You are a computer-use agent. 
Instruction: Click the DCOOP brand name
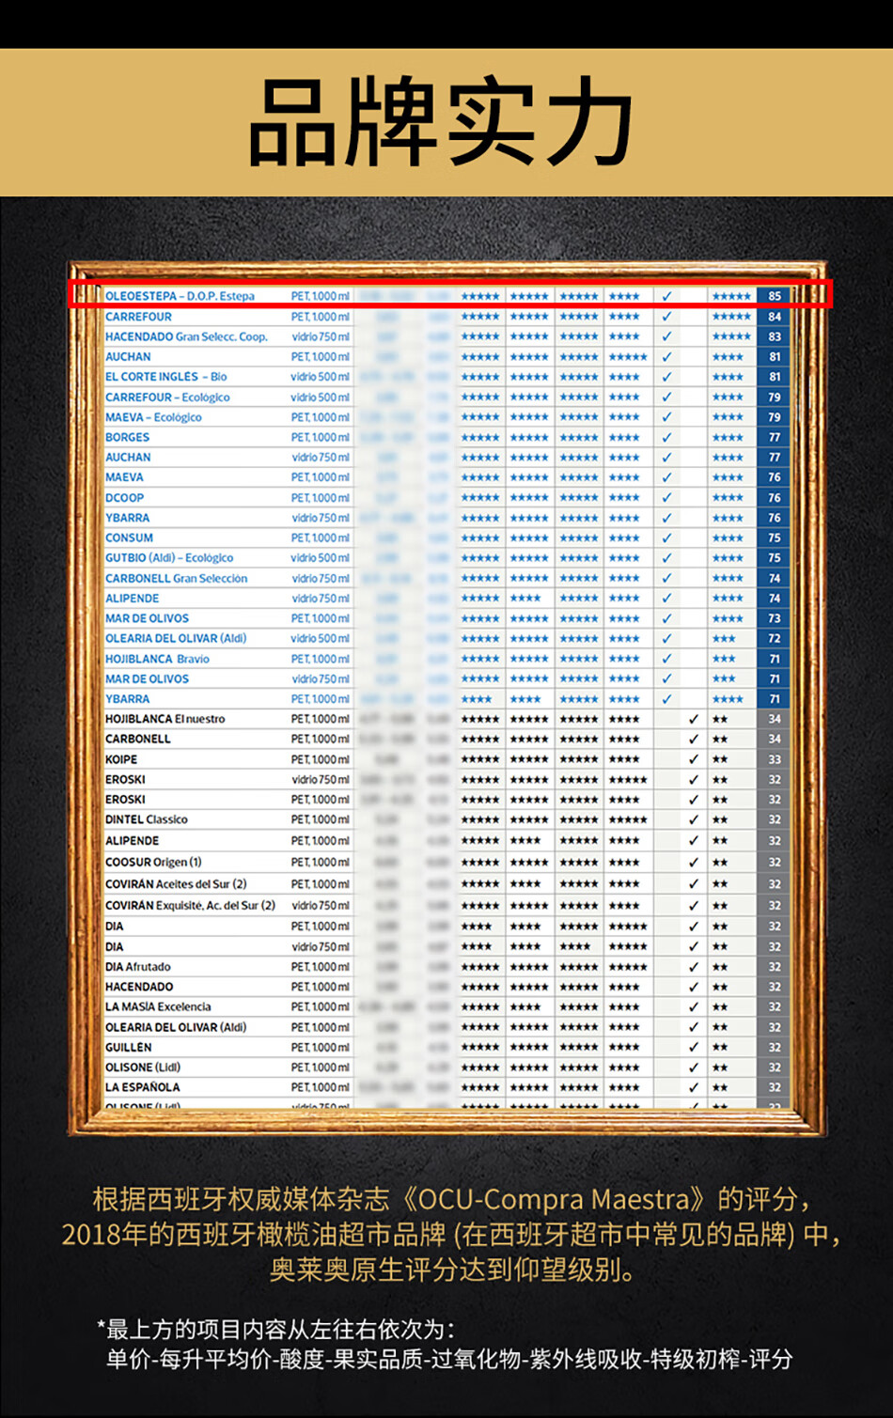click(x=124, y=498)
